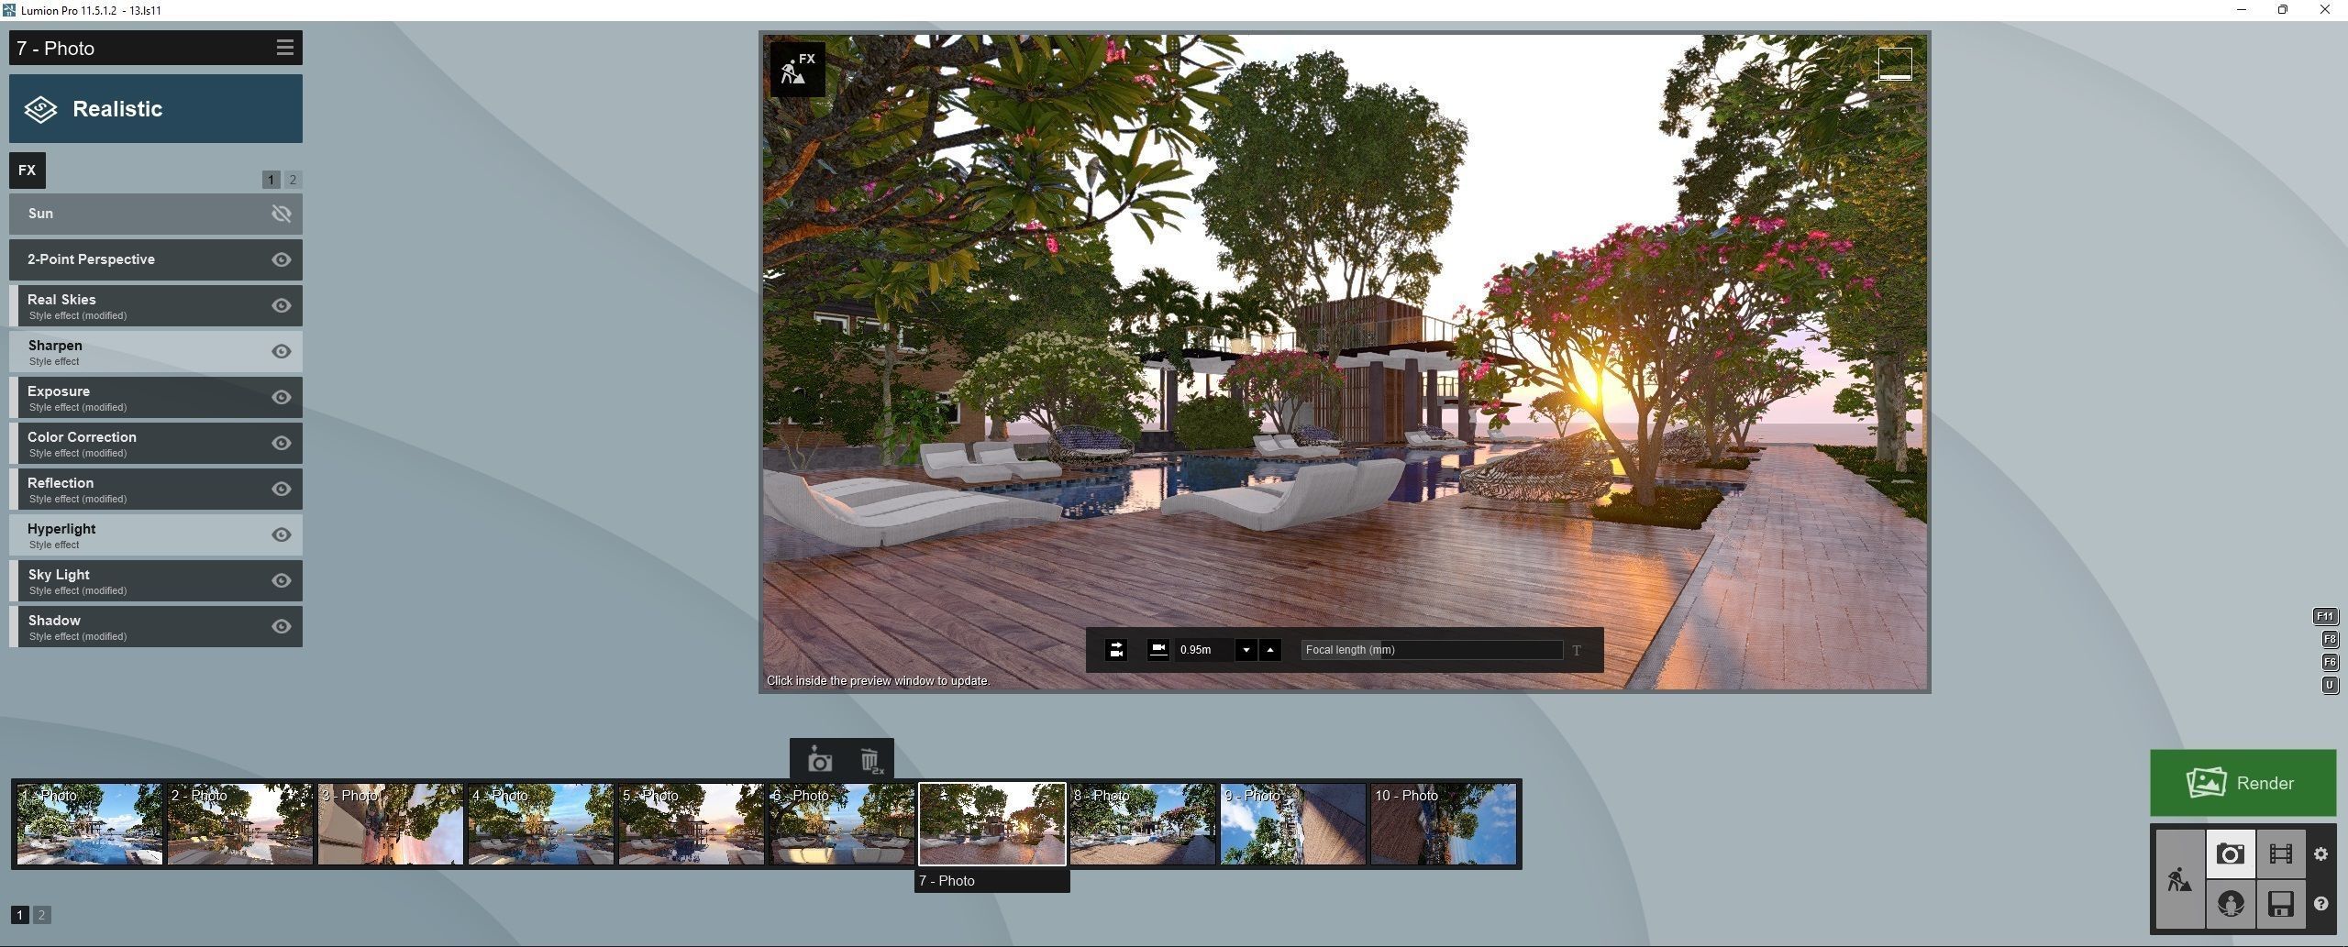Open the 10 - Photo thumbnail
Screen dimensions: 2348x947
click(x=1444, y=824)
